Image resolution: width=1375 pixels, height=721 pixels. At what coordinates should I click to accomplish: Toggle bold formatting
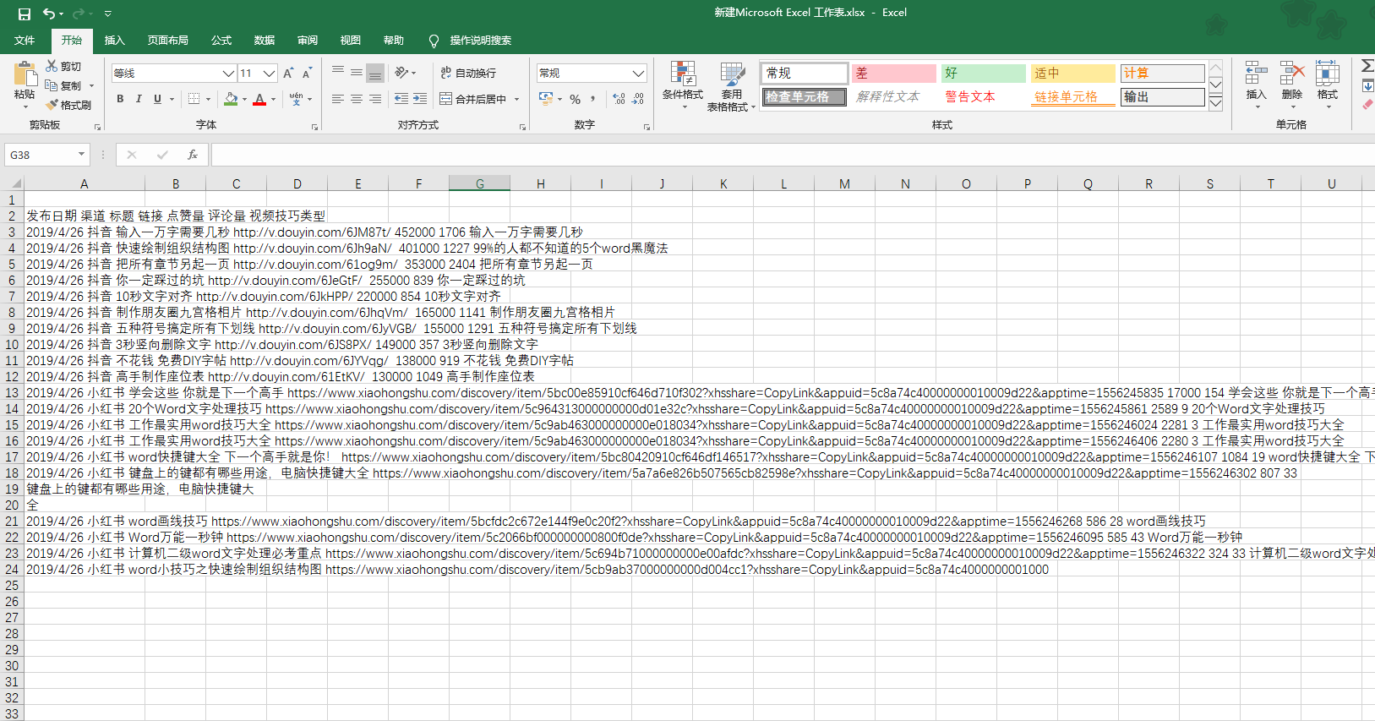click(120, 99)
